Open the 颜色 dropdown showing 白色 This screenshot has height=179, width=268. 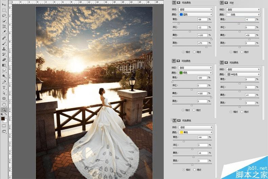(x=243, y=15)
